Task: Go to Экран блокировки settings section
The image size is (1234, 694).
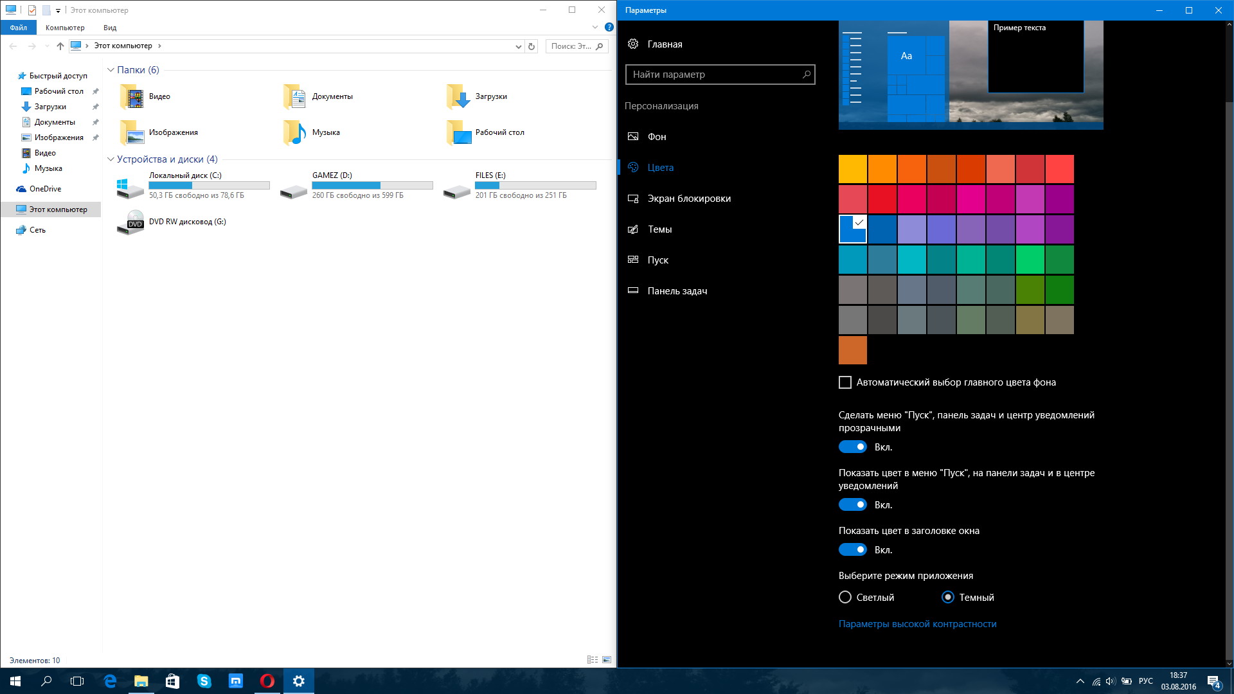Action: coord(689,199)
